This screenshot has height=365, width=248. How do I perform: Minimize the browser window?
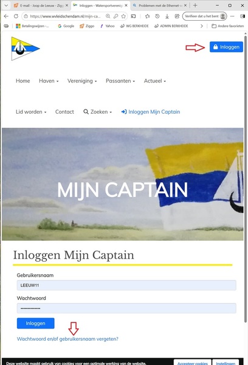click(x=217, y=5)
